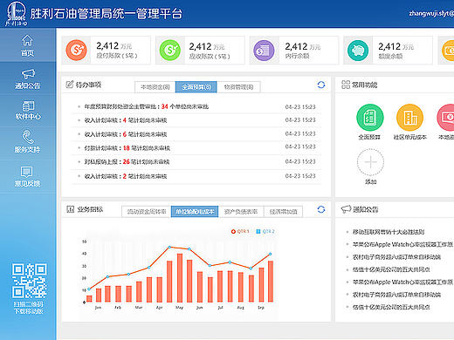454x340 pixels.
Task: Show the 流动资金周转率 indicator tab
Action: coord(147,212)
